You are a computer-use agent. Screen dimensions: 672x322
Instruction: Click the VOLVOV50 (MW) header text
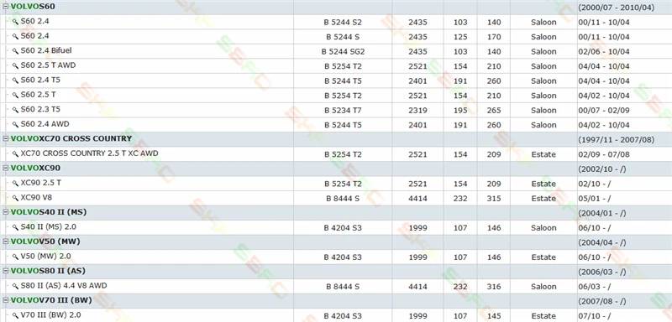[x=45, y=241]
